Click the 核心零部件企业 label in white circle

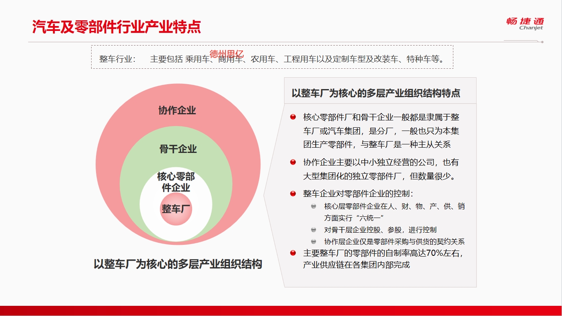(176, 182)
